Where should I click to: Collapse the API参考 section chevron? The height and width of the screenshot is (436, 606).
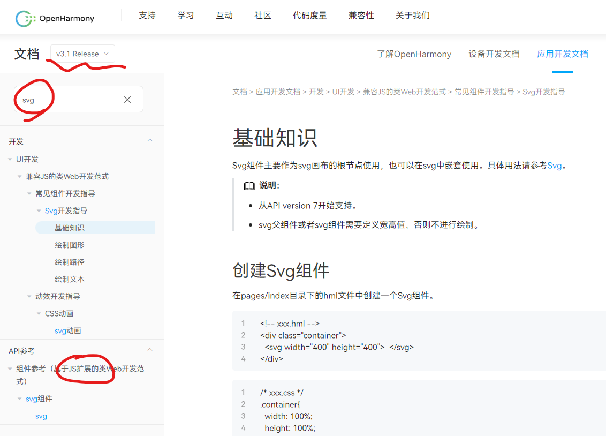point(150,350)
